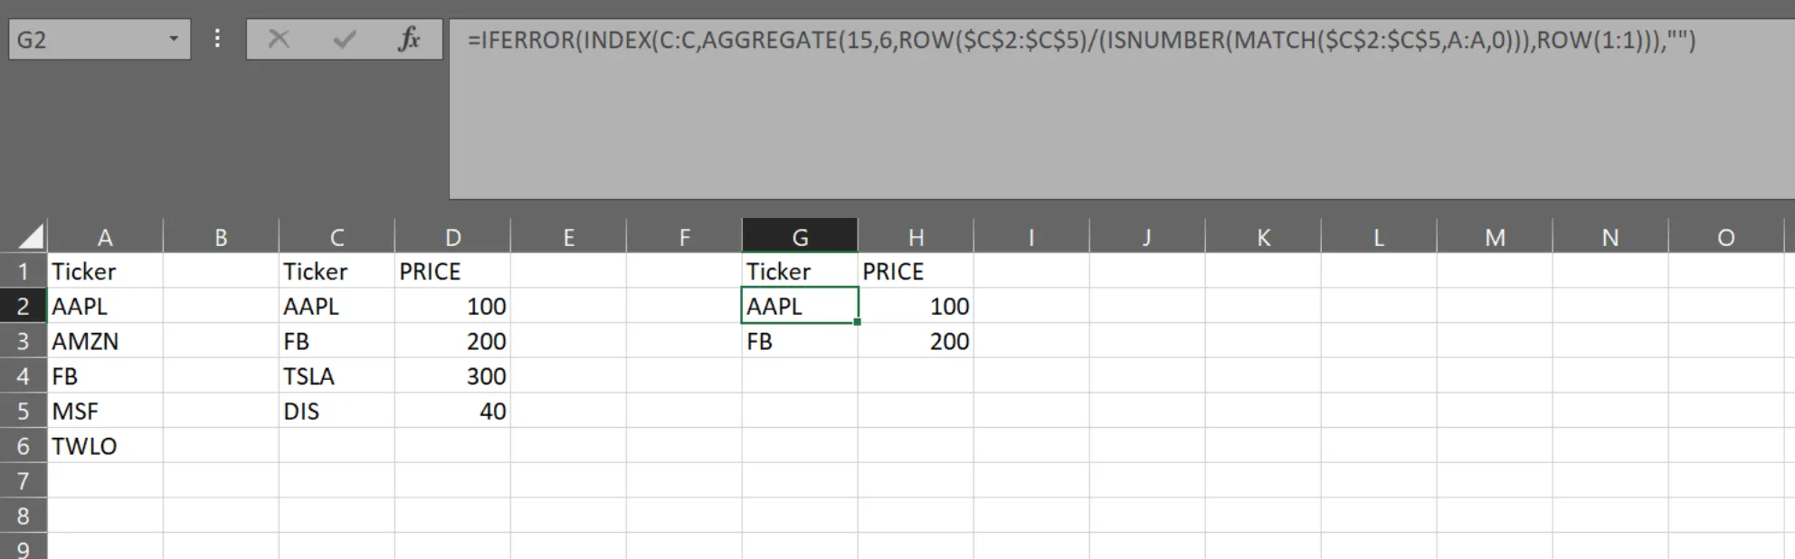Open the Name Box dropdown arrow
1795x559 pixels.
pyautogui.click(x=173, y=40)
